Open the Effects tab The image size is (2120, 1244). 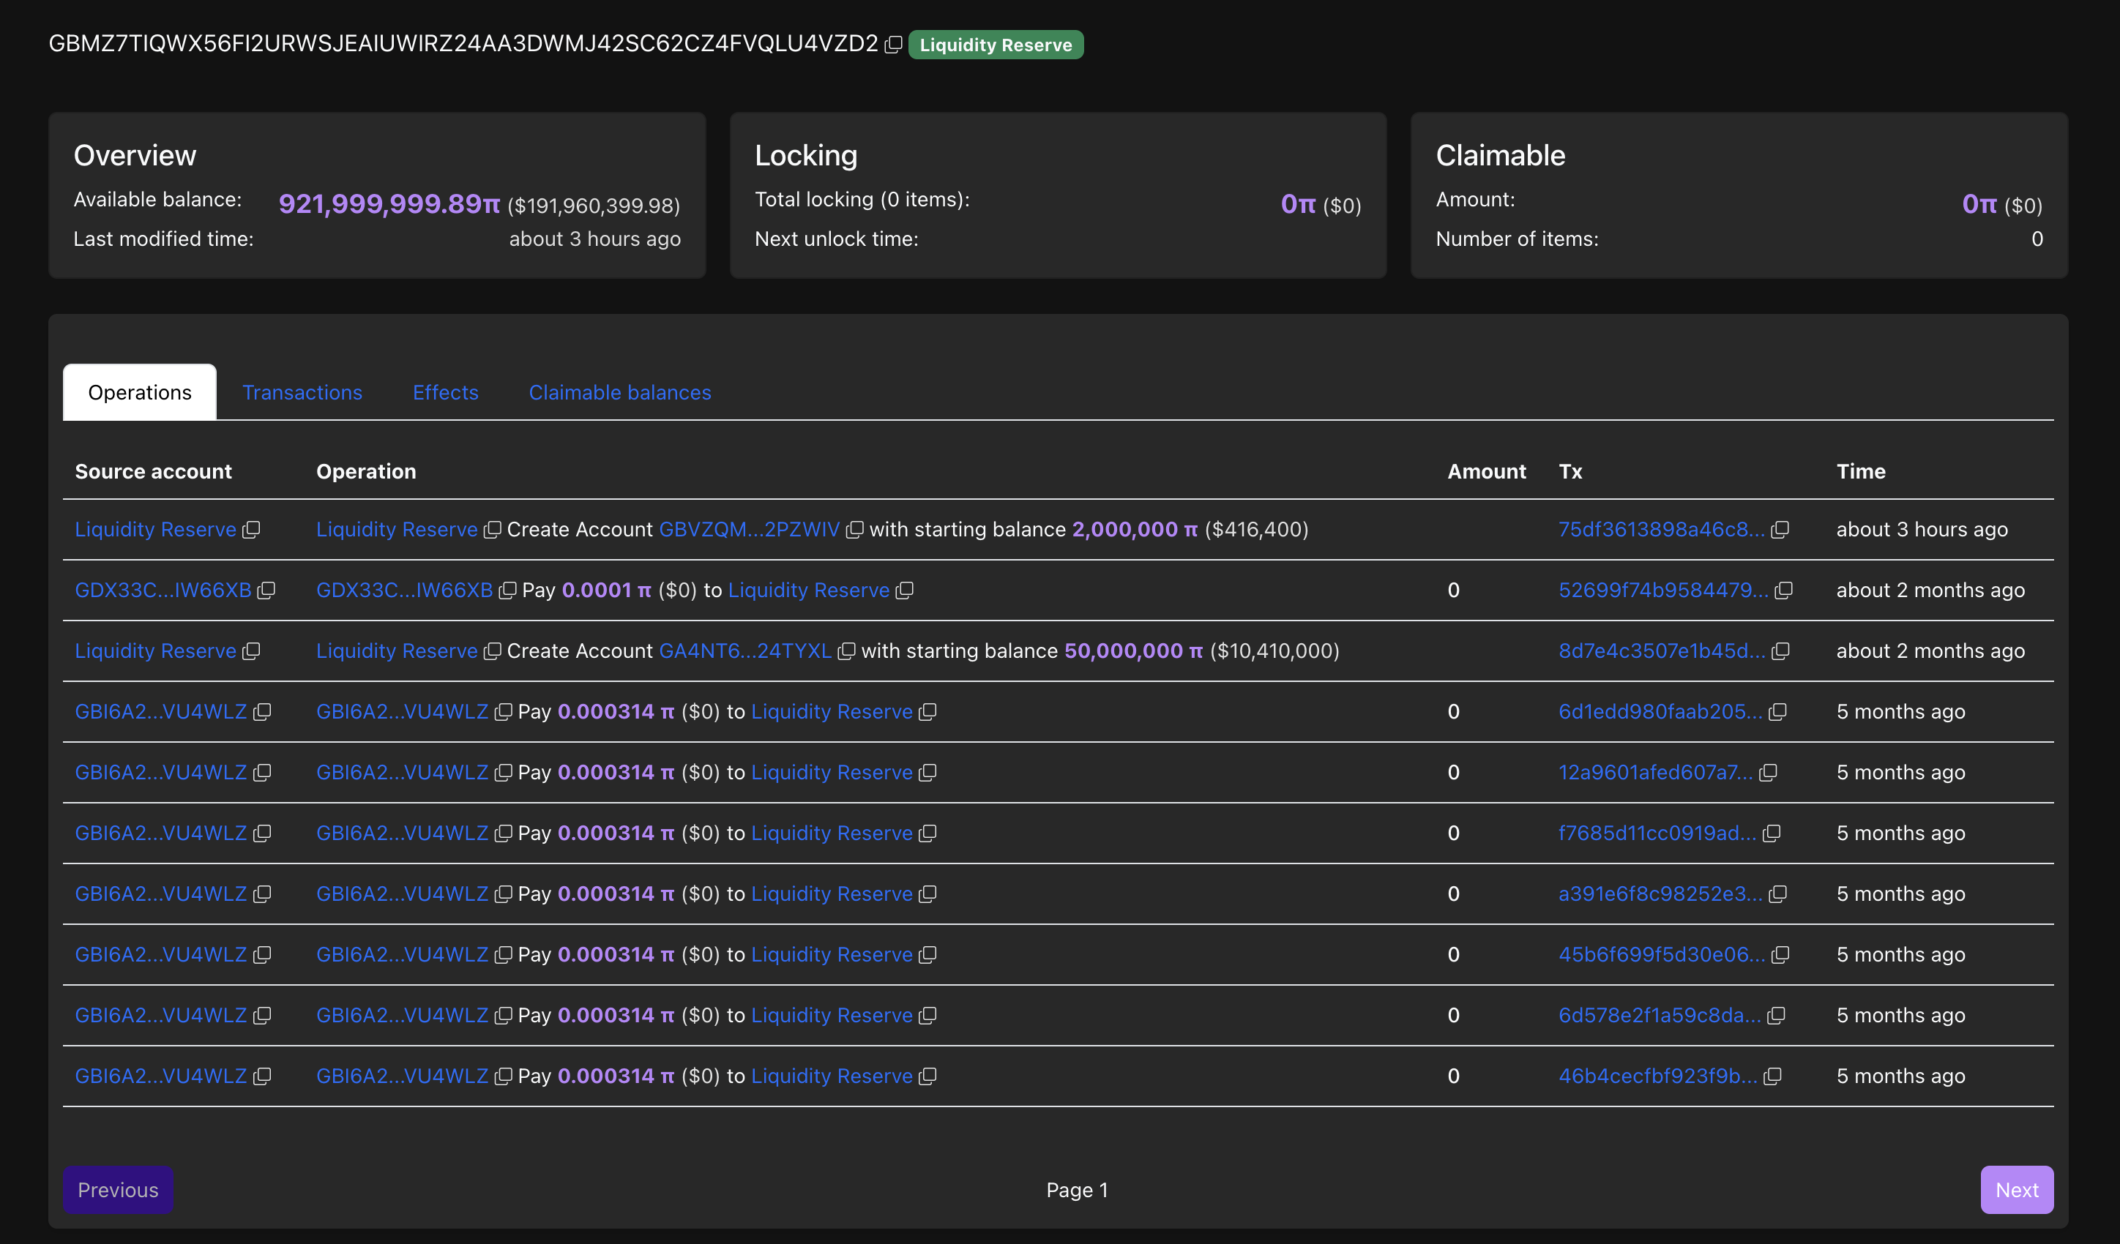(445, 393)
